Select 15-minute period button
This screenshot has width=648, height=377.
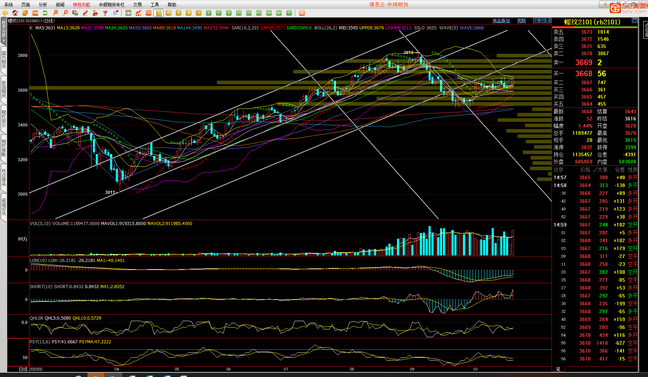click(x=239, y=13)
